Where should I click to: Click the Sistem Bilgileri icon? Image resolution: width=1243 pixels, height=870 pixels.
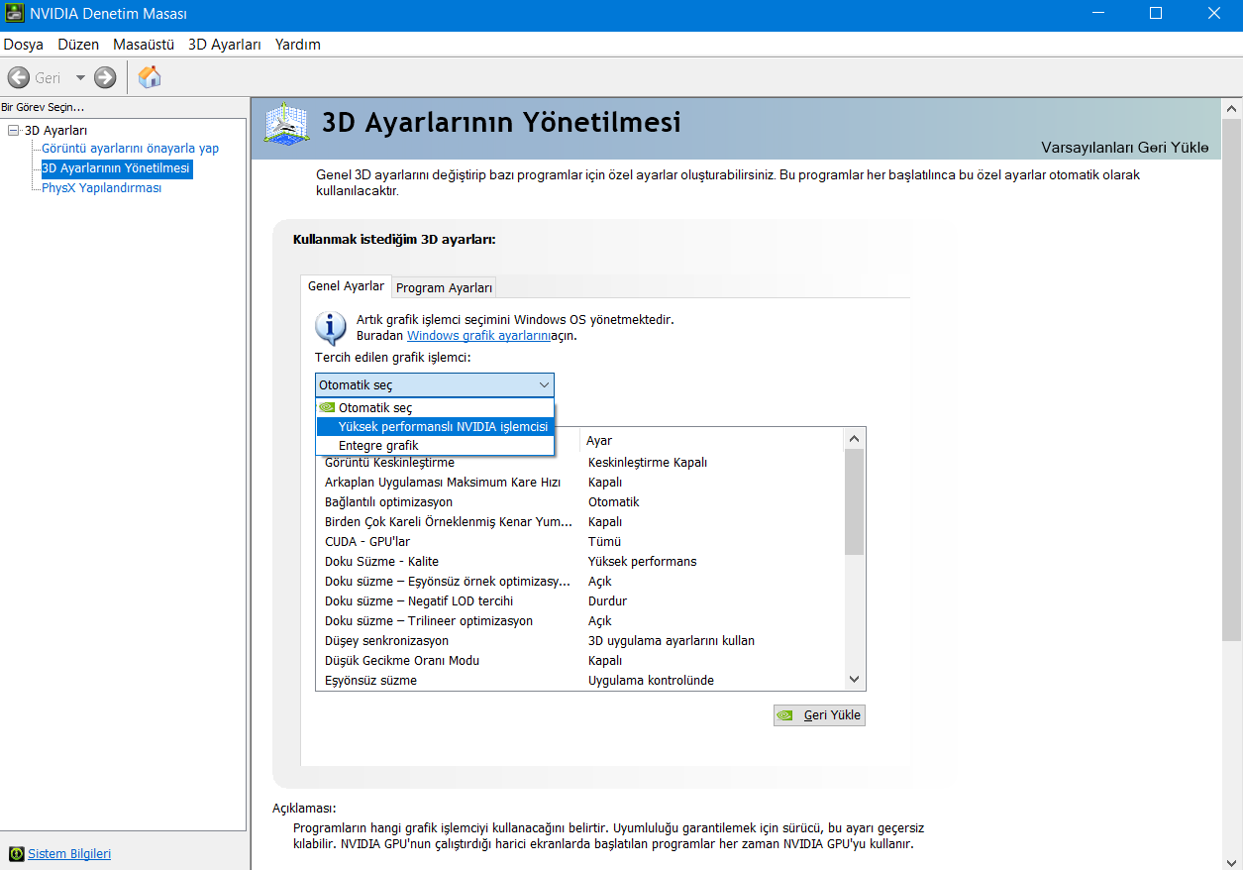tap(16, 853)
